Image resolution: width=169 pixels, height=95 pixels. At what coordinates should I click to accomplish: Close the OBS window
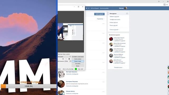click(83, 7)
